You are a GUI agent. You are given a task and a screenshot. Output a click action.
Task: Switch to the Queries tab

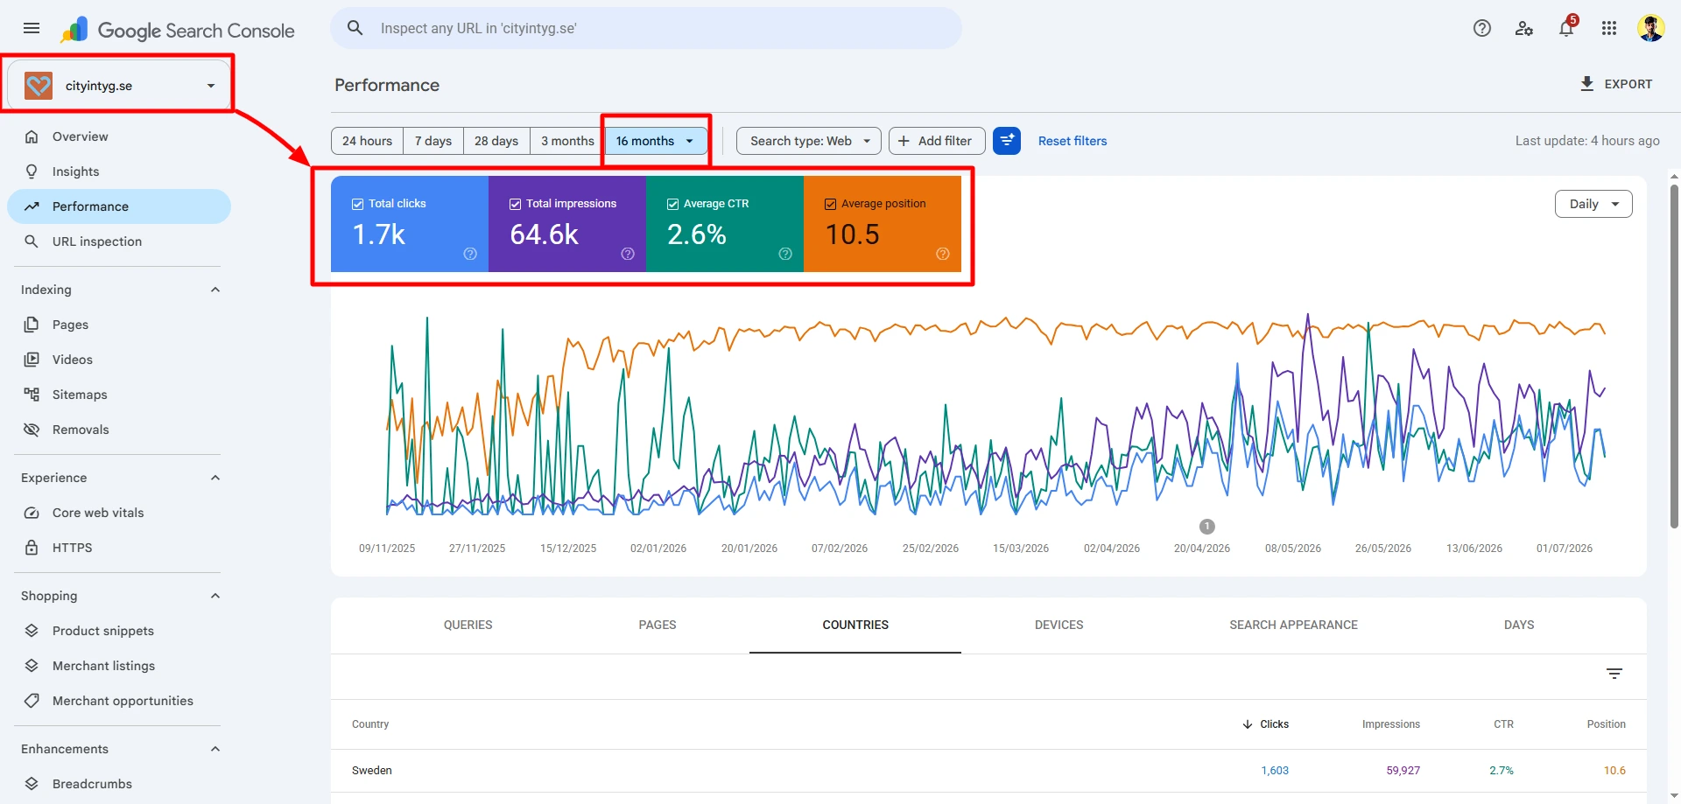(x=468, y=625)
